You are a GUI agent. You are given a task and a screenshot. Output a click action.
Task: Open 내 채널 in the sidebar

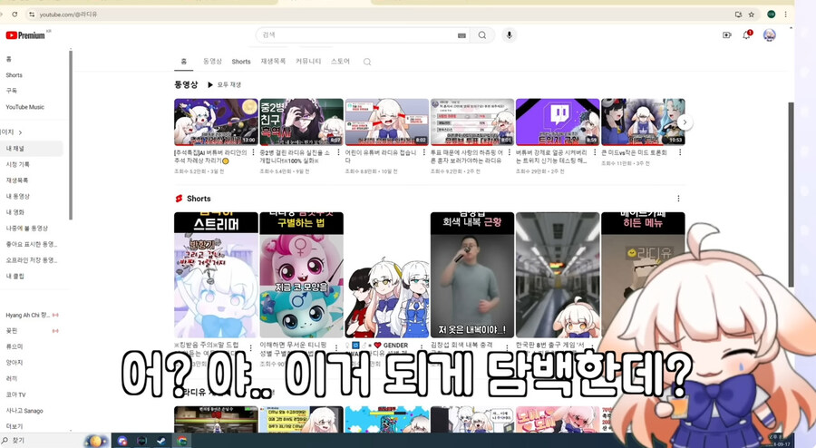point(32,149)
